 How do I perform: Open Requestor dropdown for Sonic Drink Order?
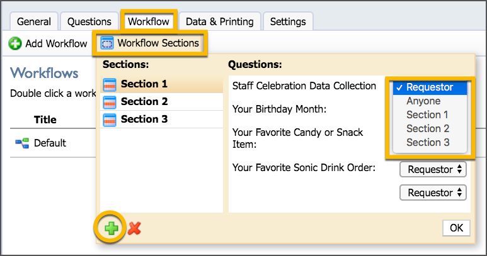[433, 170]
